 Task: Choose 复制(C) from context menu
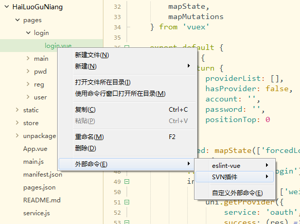tap(127, 110)
